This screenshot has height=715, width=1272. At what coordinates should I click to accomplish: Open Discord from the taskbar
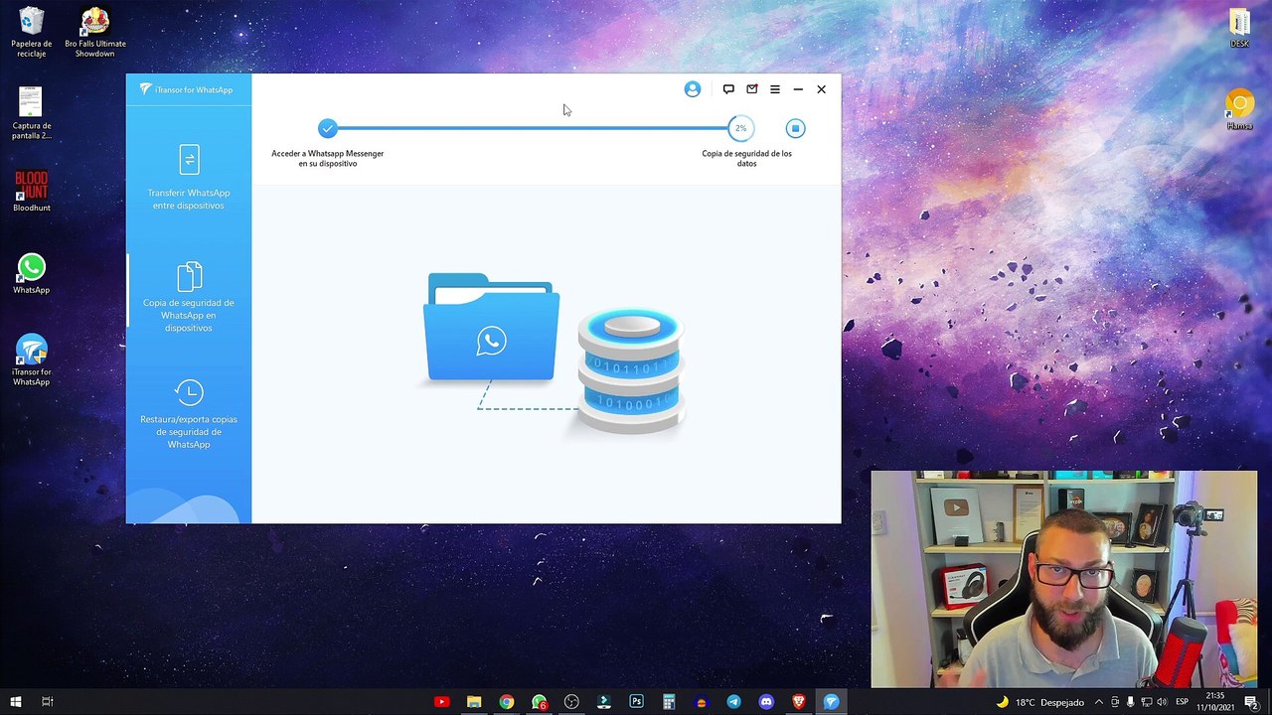click(766, 702)
